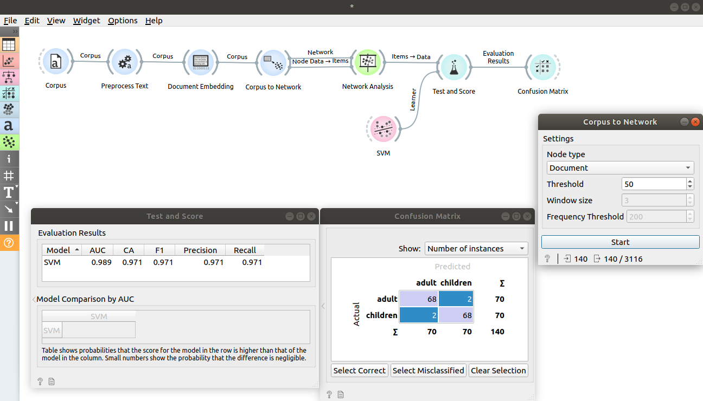Open the Widget menu

click(x=86, y=21)
